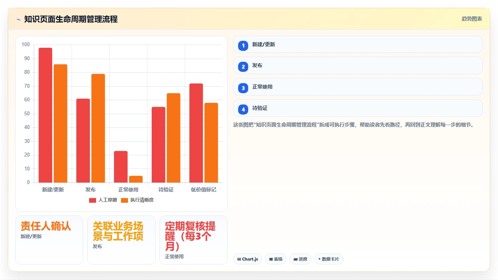Select step number 2 badge
Image resolution: width=498 pixels, height=280 pixels.
(x=243, y=67)
